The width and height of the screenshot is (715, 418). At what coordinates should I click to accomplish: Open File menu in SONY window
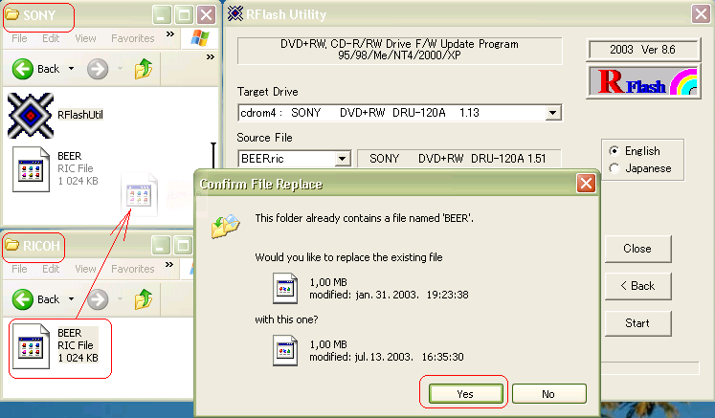[x=19, y=38]
